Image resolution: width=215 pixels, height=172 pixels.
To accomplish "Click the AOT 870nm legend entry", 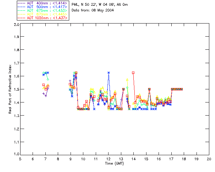I will 42,14.
